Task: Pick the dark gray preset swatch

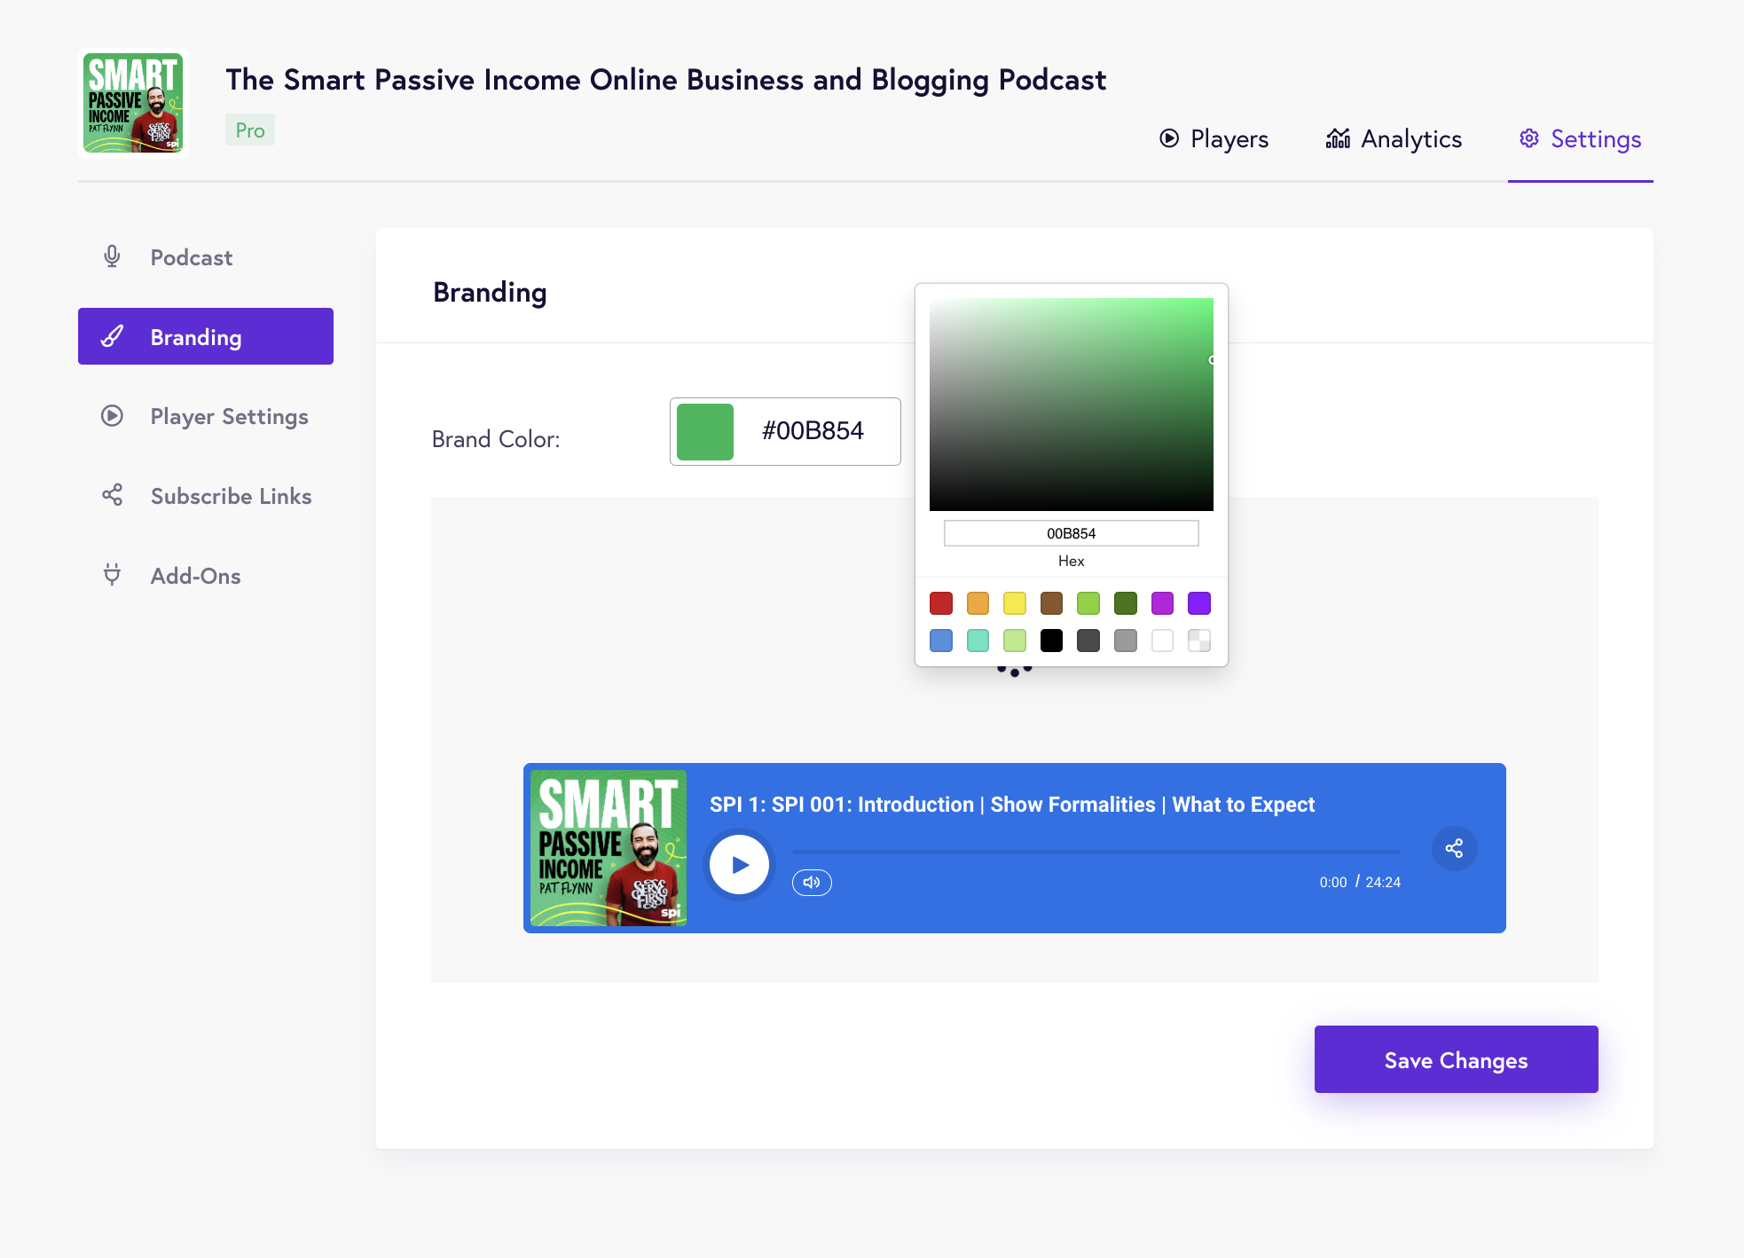Action: click(1088, 641)
